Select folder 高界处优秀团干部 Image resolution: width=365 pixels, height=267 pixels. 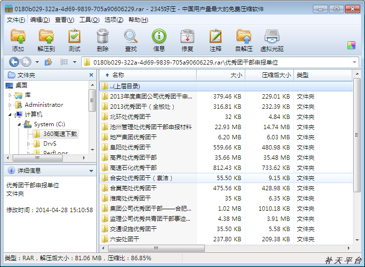point(226,158)
